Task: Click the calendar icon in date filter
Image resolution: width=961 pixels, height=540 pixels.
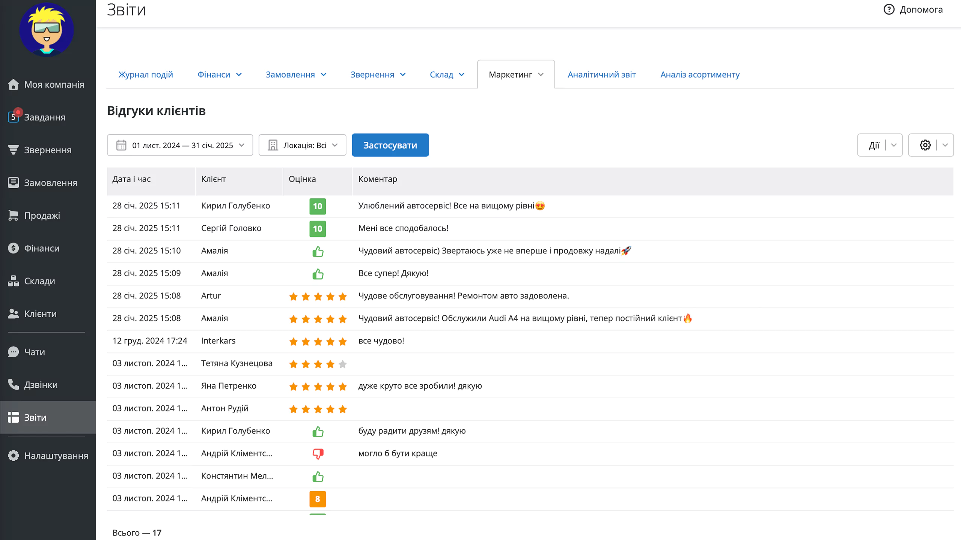Action: (121, 145)
